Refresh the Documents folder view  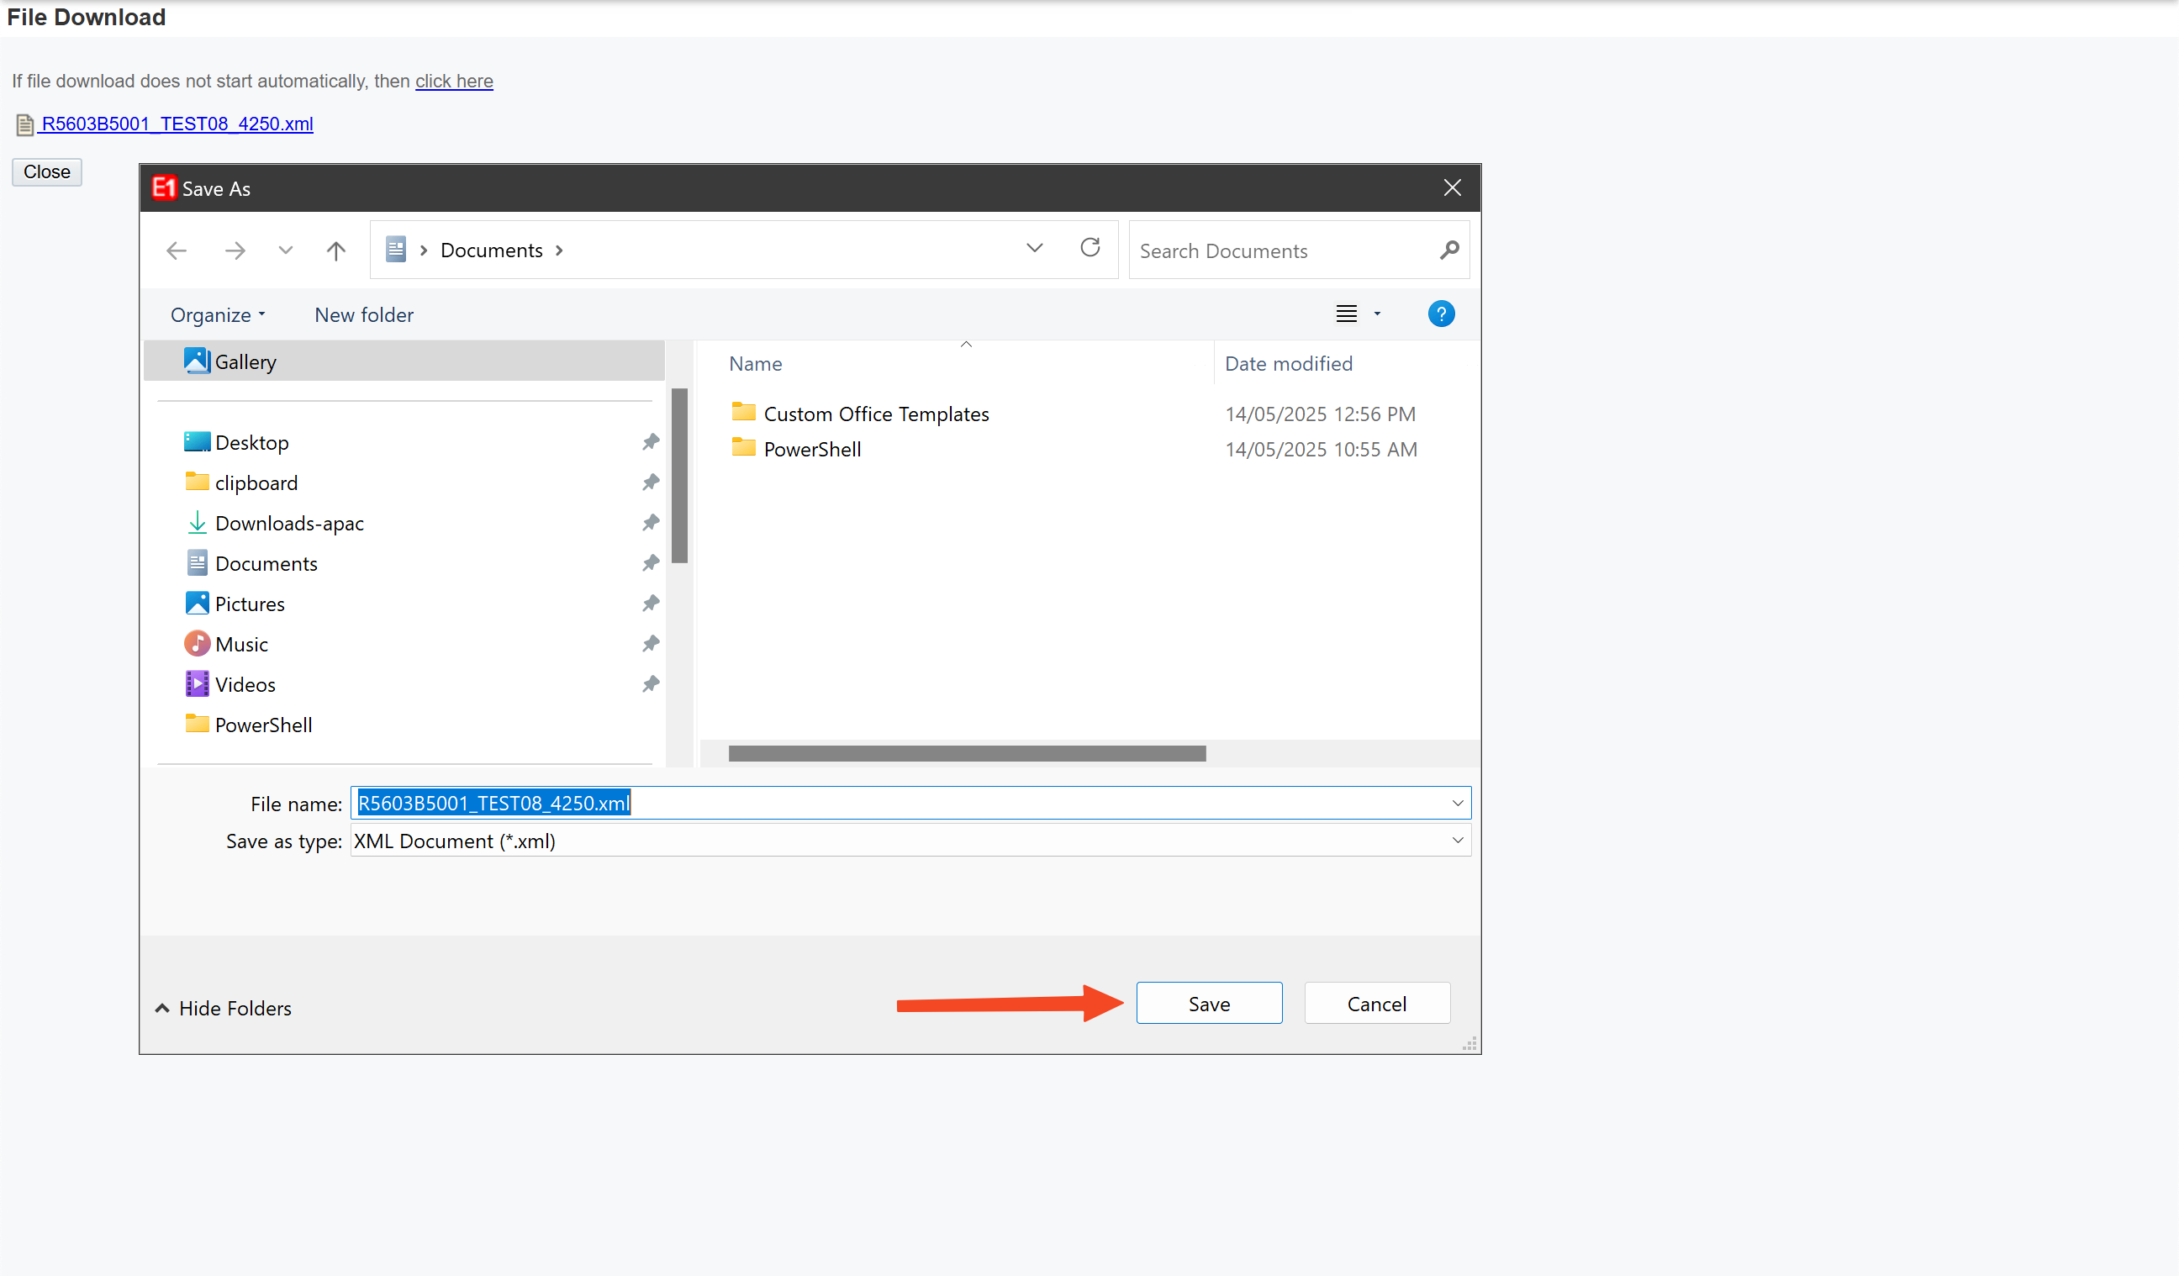point(1089,248)
